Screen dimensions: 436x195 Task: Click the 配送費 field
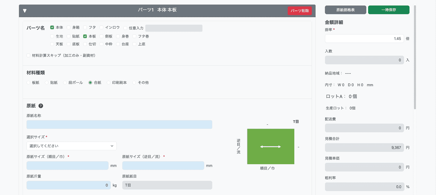364,128
